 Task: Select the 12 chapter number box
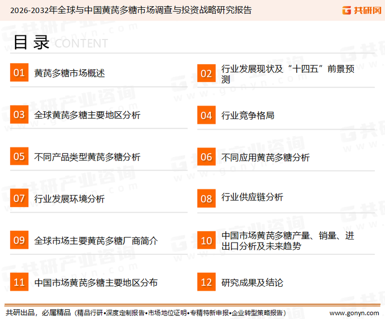point(206,282)
